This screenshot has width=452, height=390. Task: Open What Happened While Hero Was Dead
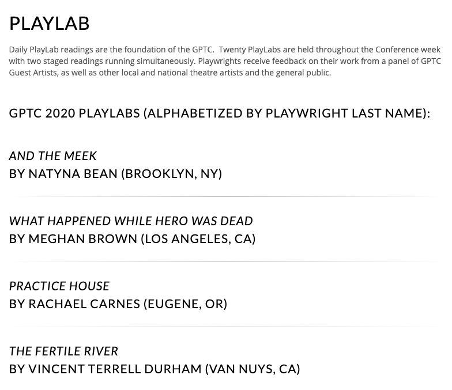[x=131, y=221]
